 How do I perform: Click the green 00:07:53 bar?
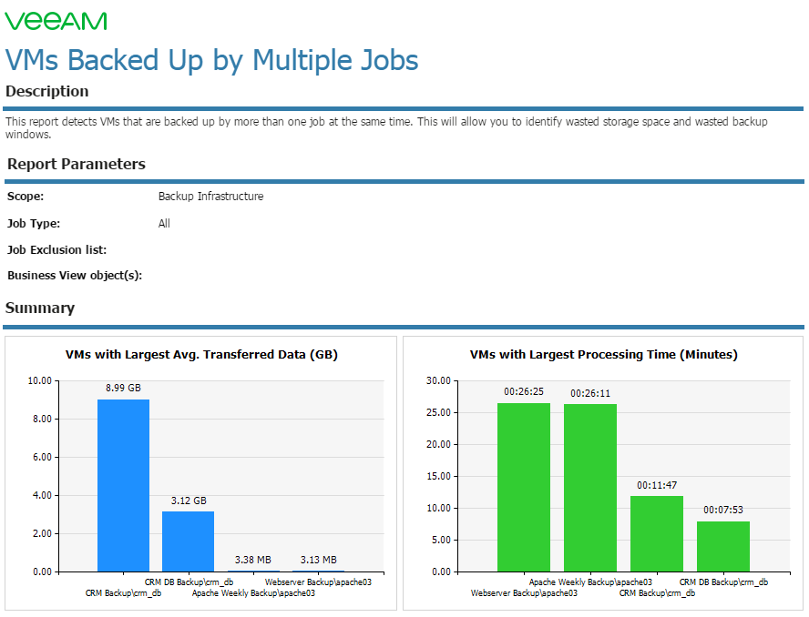[723, 546]
